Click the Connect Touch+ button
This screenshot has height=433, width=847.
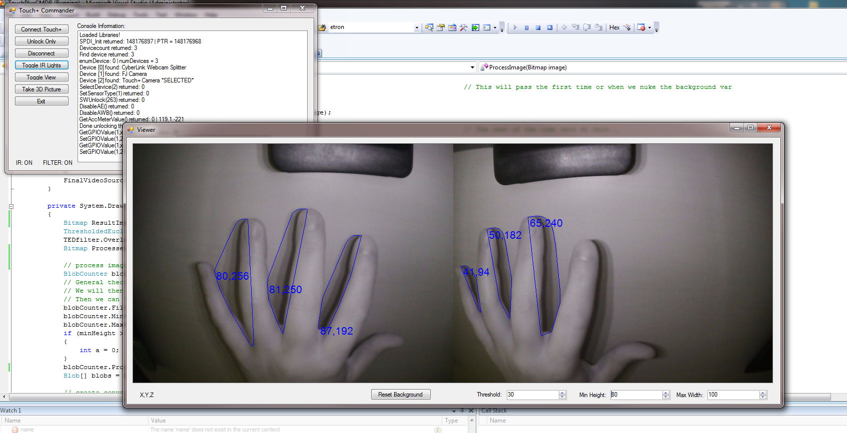coord(42,29)
